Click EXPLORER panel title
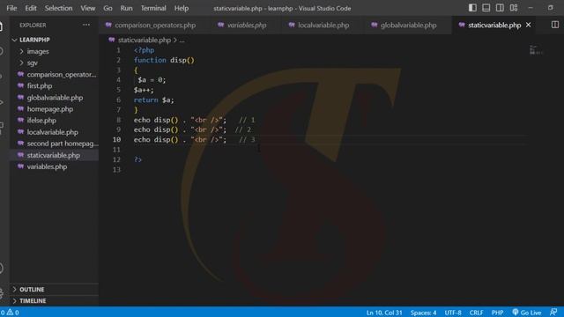Screen dimensions: 564x317 33,26
